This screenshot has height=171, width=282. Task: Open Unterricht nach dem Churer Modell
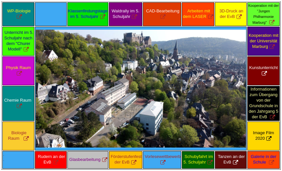pos(18,41)
